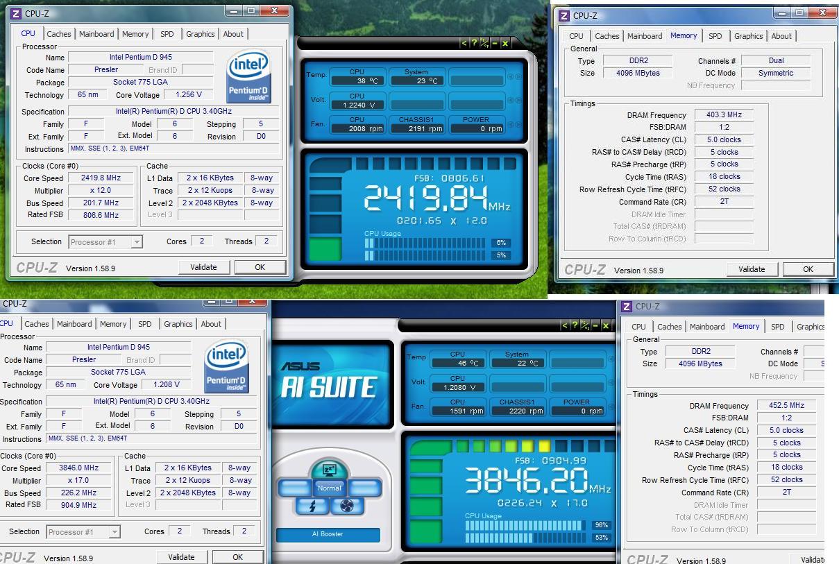The height and width of the screenshot is (564, 839).
Task: Open About tab in the 3846.0 MHz CPU-Z window
Action: [x=211, y=324]
